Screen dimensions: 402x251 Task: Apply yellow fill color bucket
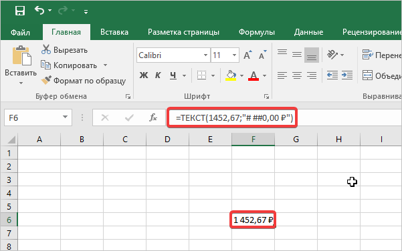point(231,75)
